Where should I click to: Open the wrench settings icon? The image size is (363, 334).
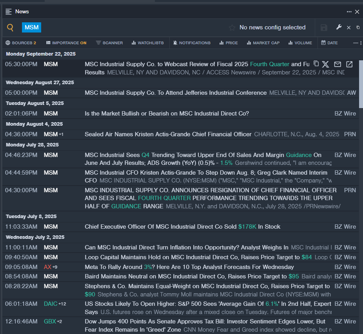tap(339, 27)
